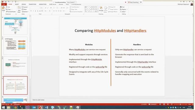Switch to the TRANSITIONS tab

coord(32,4)
